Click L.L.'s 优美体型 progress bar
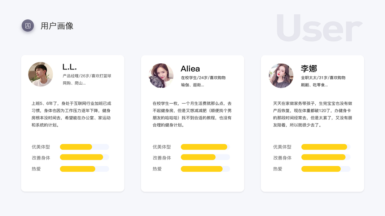This screenshot has height=216, width=385. pyautogui.click(x=84, y=147)
